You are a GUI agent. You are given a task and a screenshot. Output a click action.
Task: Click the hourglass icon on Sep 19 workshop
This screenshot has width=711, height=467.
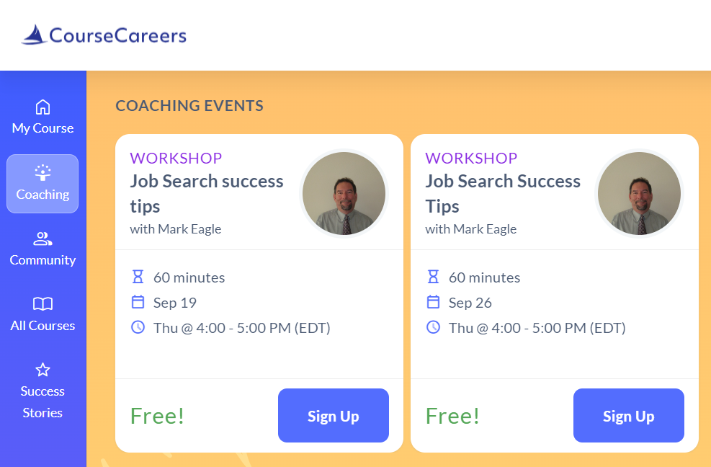point(138,277)
